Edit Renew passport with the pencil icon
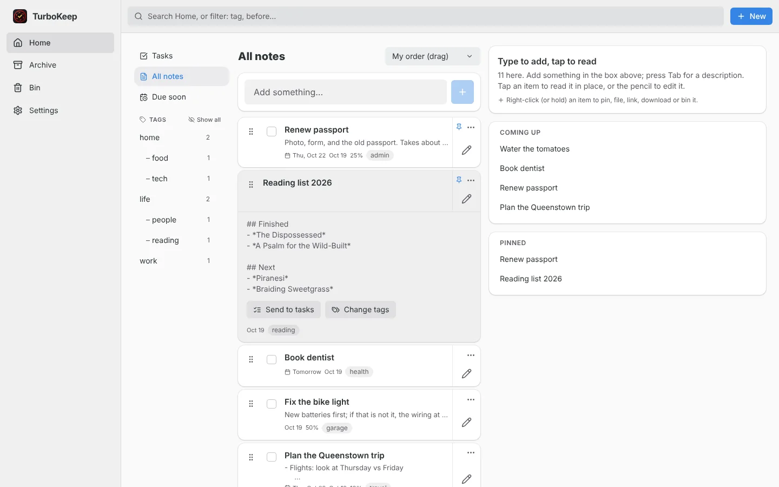Viewport: 779px width, 487px height. pos(467,150)
